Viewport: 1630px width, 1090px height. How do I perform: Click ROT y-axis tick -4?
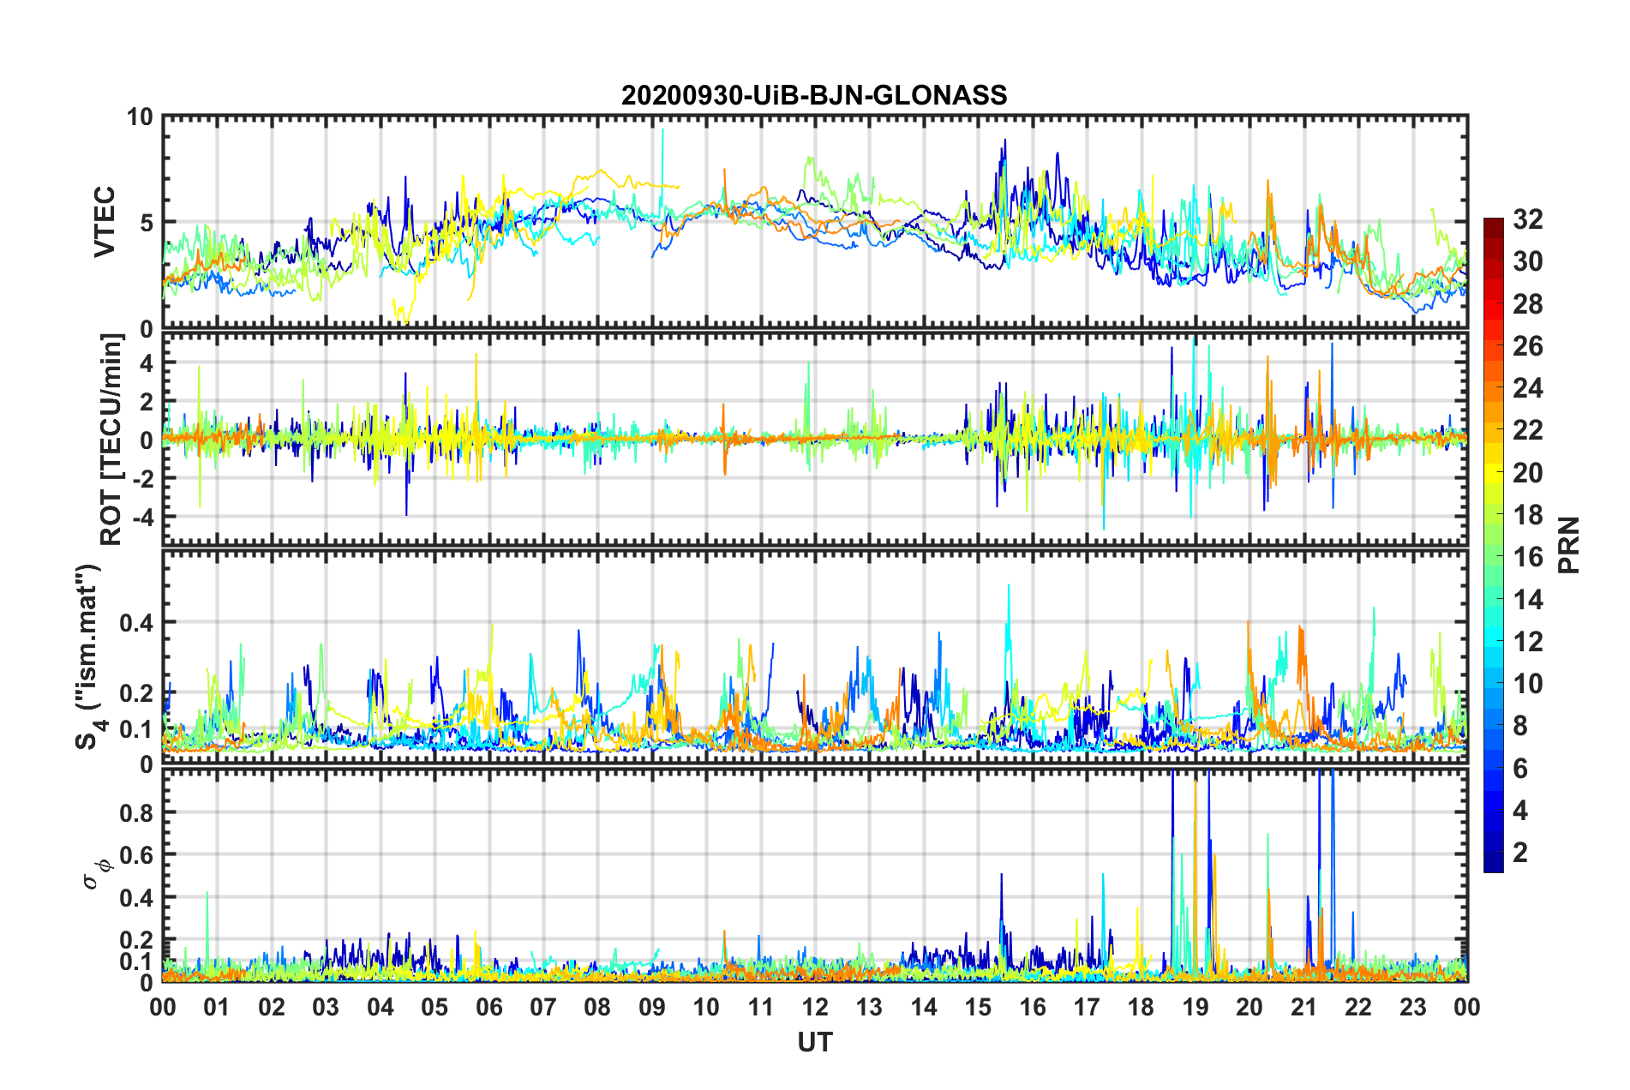[x=142, y=517]
